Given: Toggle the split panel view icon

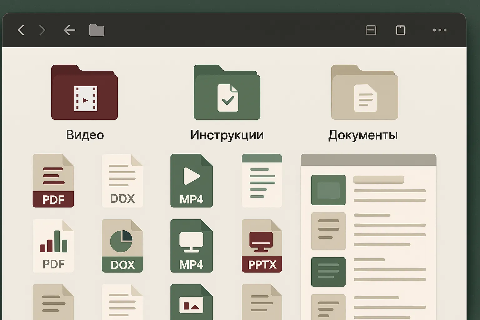Looking at the screenshot, I should pos(371,30).
